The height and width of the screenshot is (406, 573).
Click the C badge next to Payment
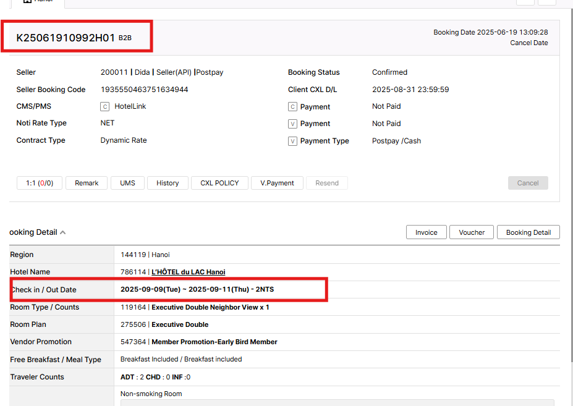293,107
